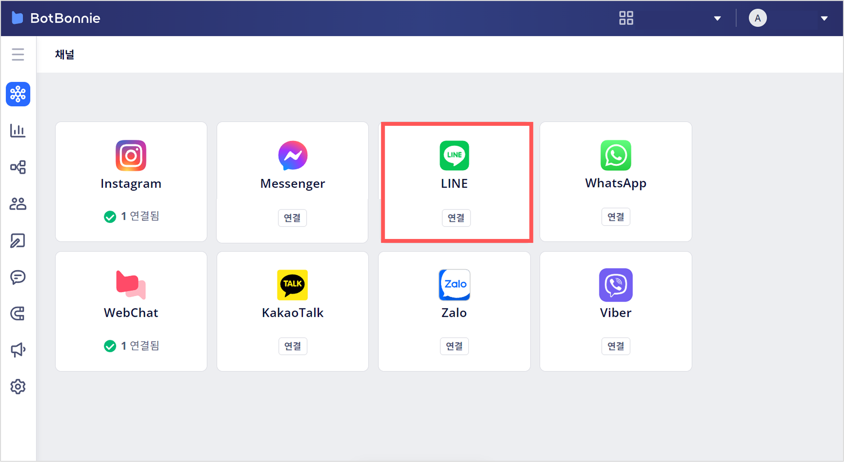Click the user avatar labeled A
The width and height of the screenshot is (844, 462).
click(757, 18)
